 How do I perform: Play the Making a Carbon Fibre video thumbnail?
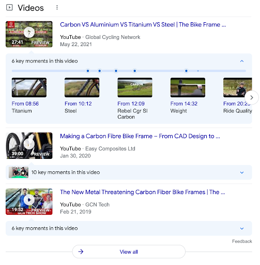pyautogui.click(x=29, y=145)
